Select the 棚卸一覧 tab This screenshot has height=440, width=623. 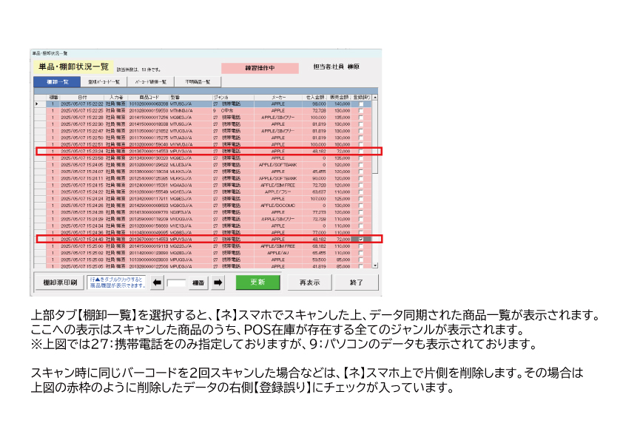pos(57,81)
